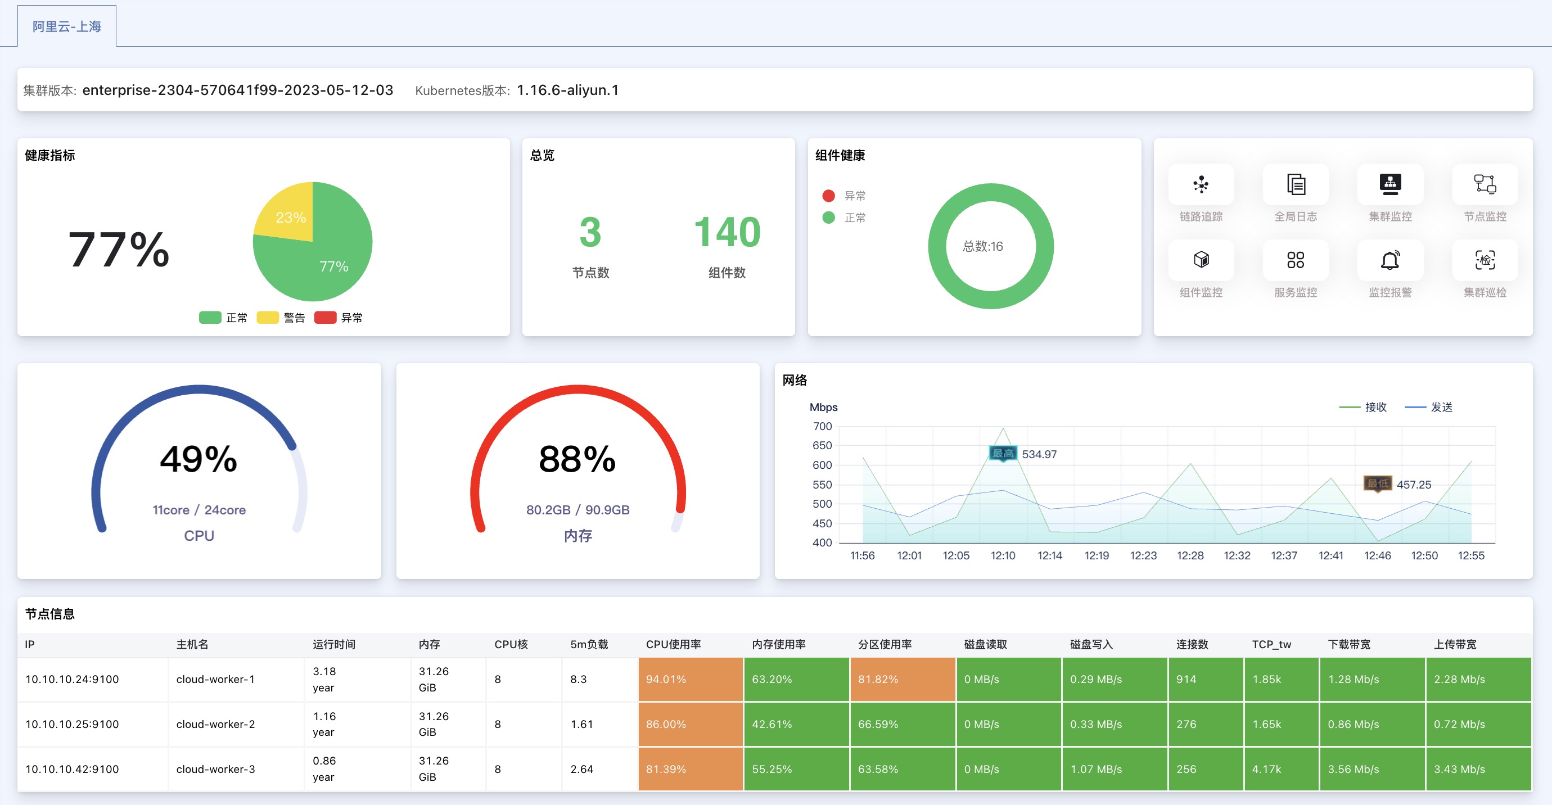Select IP 10.10.10.42:9100 cell
This screenshot has width=1552, height=805.
93,769
